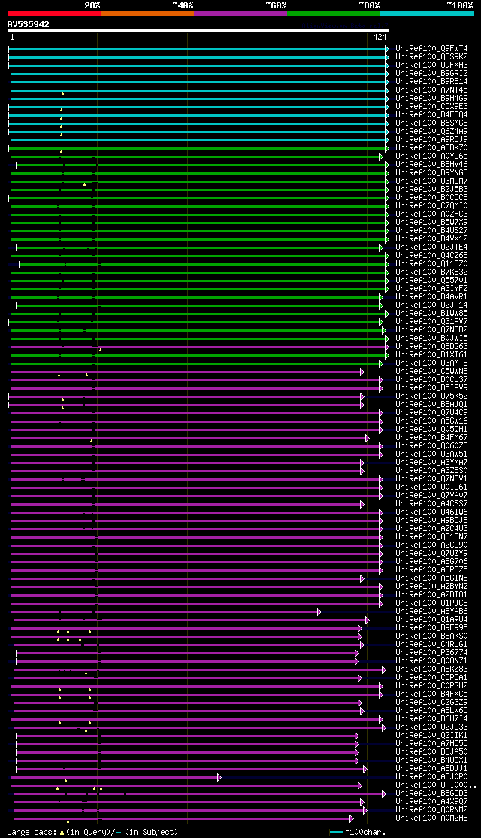Viewport: 481px width, 838px height.
Task: Select the UniRef100_P36774 label
Action: point(432,653)
